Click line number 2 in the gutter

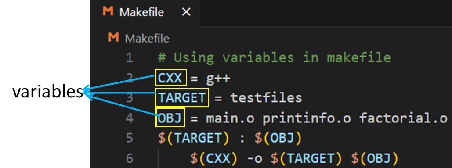coord(130,78)
